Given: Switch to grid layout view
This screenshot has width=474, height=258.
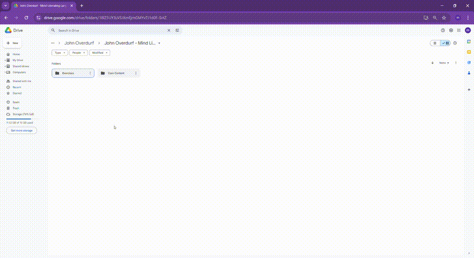Looking at the screenshot, I should 446,43.
